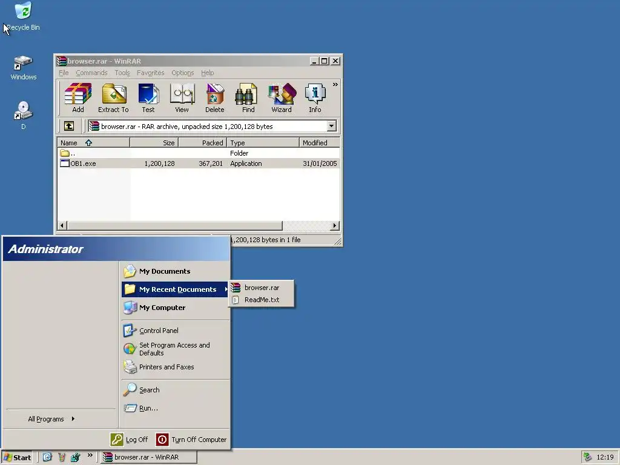Open the archive path dropdown arrow
Viewport: 620px width, 465px height.
tap(331, 126)
